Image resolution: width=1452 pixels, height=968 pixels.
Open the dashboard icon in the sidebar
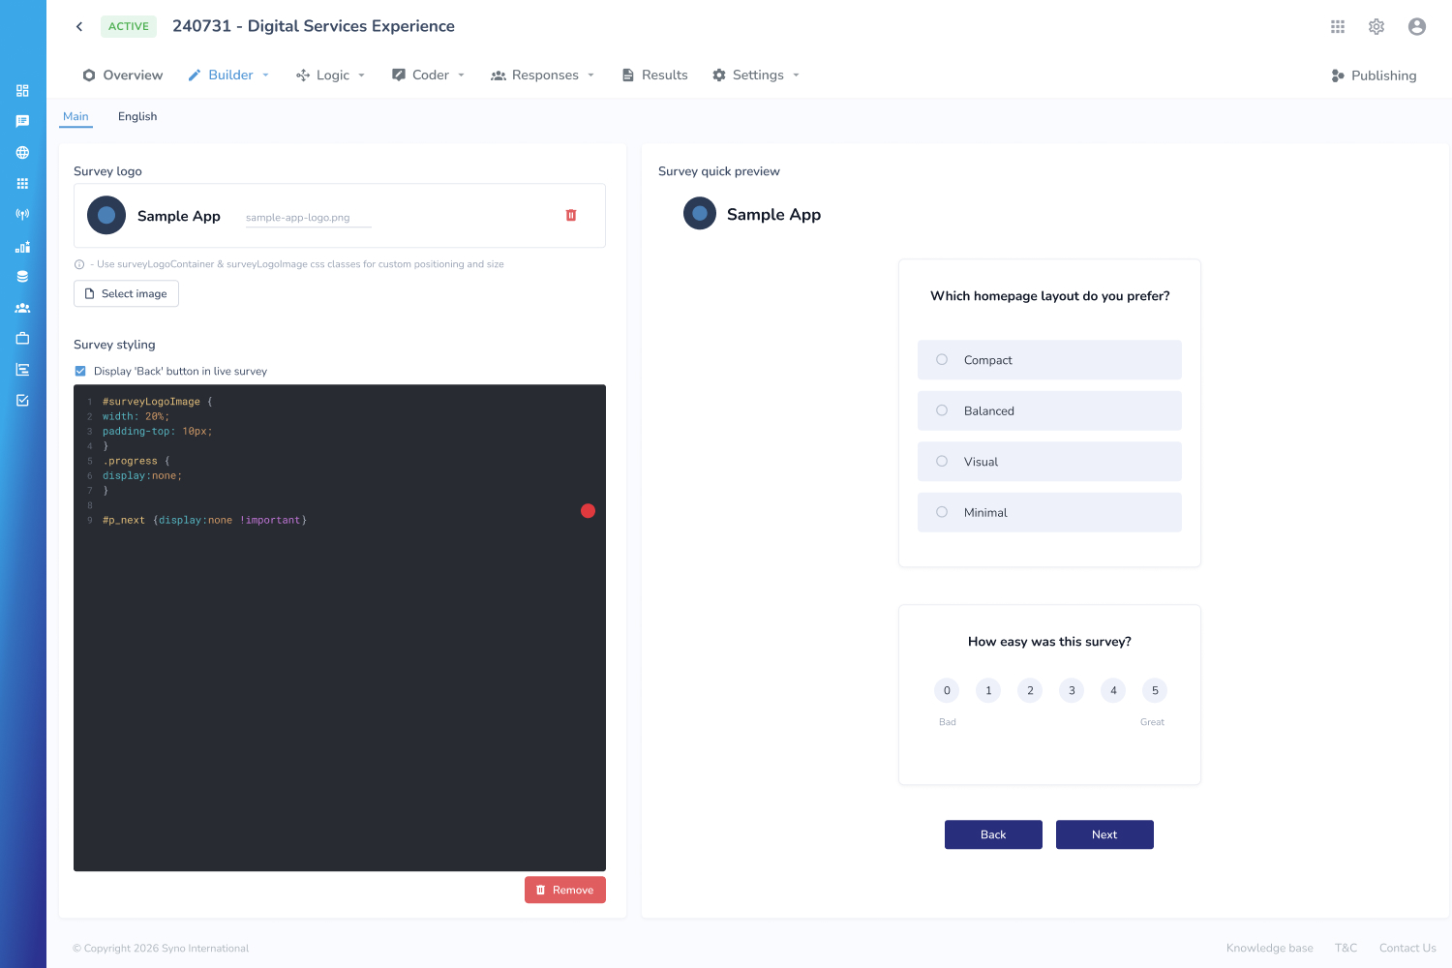click(22, 90)
